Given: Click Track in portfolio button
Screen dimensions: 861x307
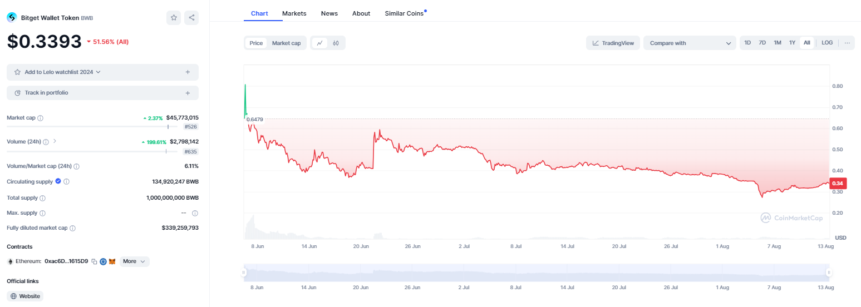Looking at the screenshot, I should click(102, 93).
